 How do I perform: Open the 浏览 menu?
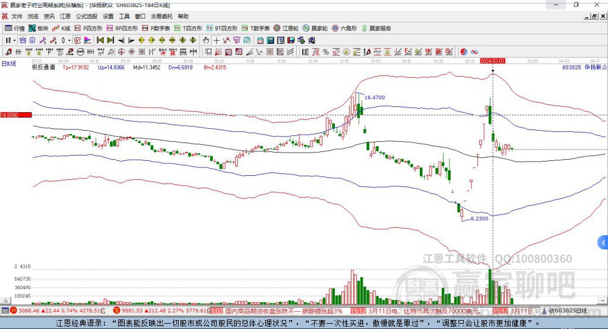tap(33, 16)
